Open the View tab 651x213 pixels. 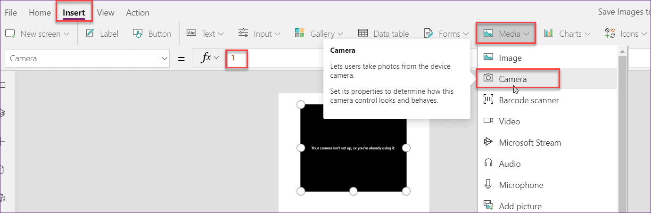(x=106, y=13)
